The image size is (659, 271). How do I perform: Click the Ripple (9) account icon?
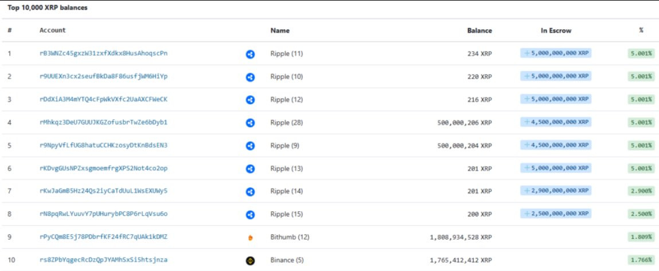point(250,146)
